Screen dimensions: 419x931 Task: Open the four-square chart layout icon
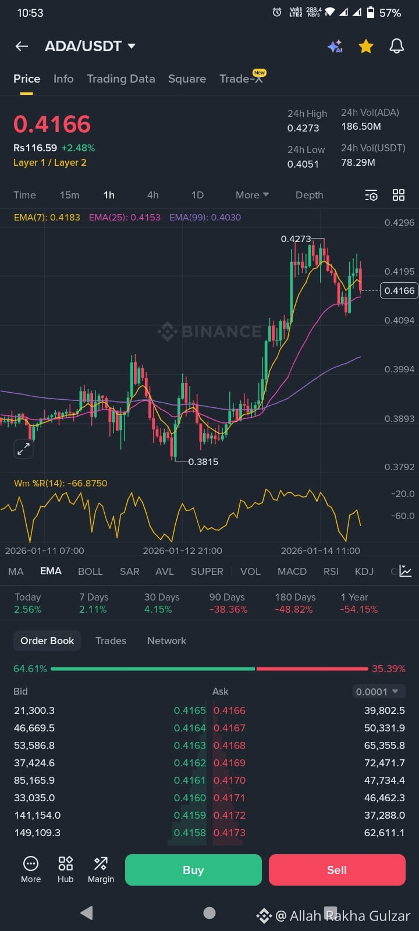399,195
